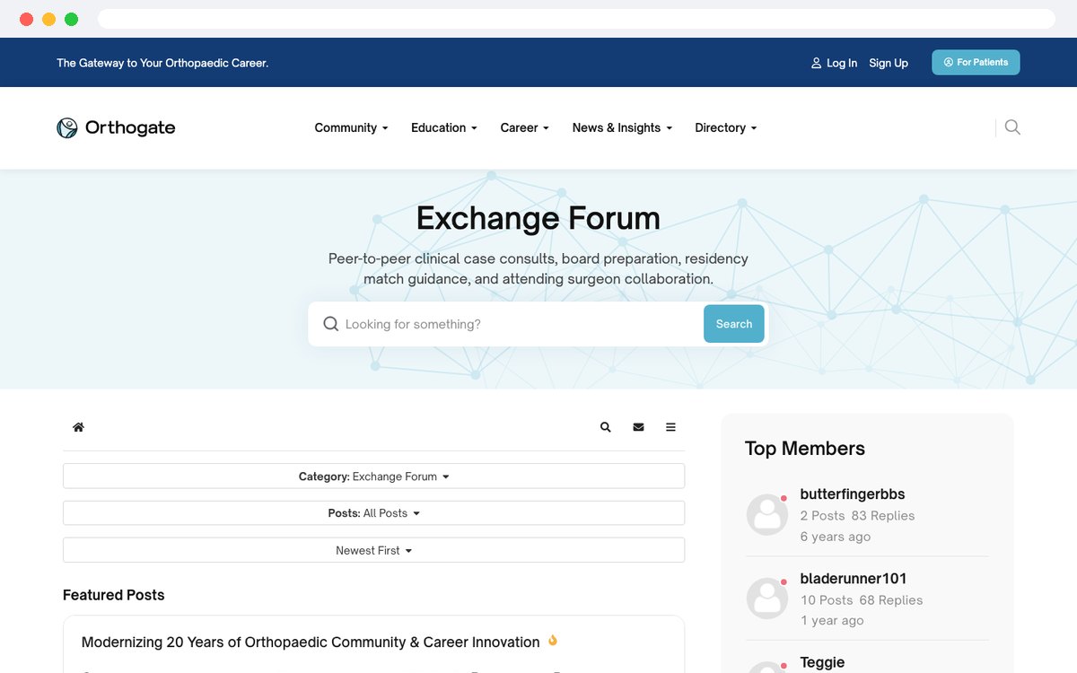The width and height of the screenshot is (1077, 673).
Task: Expand the News & Insights menu
Action: 622,127
